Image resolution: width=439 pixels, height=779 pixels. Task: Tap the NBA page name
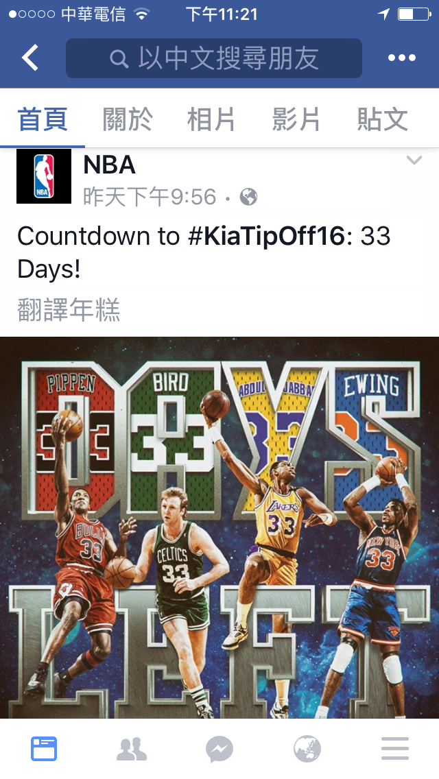click(x=109, y=165)
